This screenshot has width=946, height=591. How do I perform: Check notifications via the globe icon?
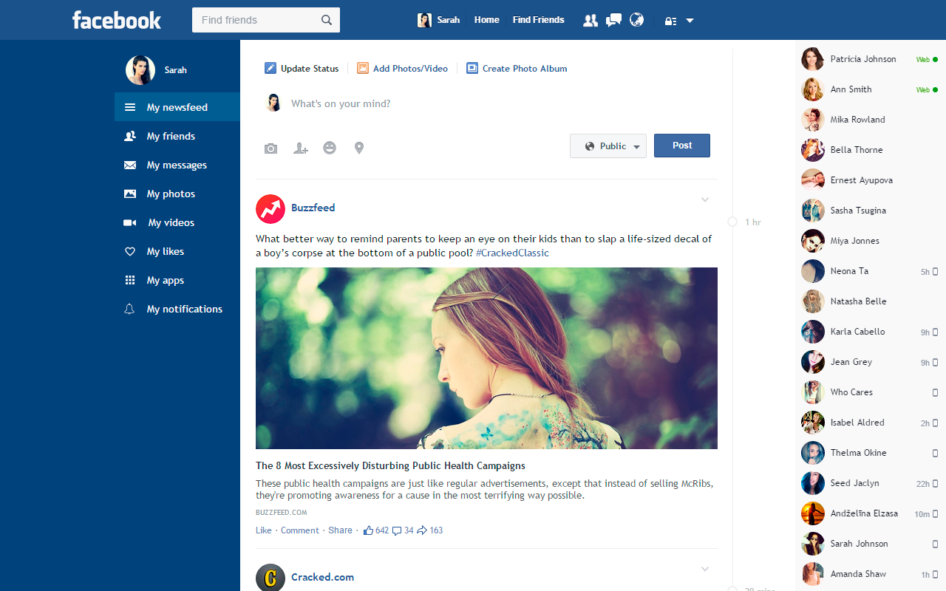[x=636, y=20]
